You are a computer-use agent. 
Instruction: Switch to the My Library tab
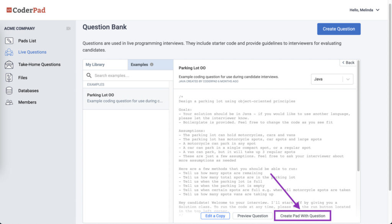click(x=105, y=65)
